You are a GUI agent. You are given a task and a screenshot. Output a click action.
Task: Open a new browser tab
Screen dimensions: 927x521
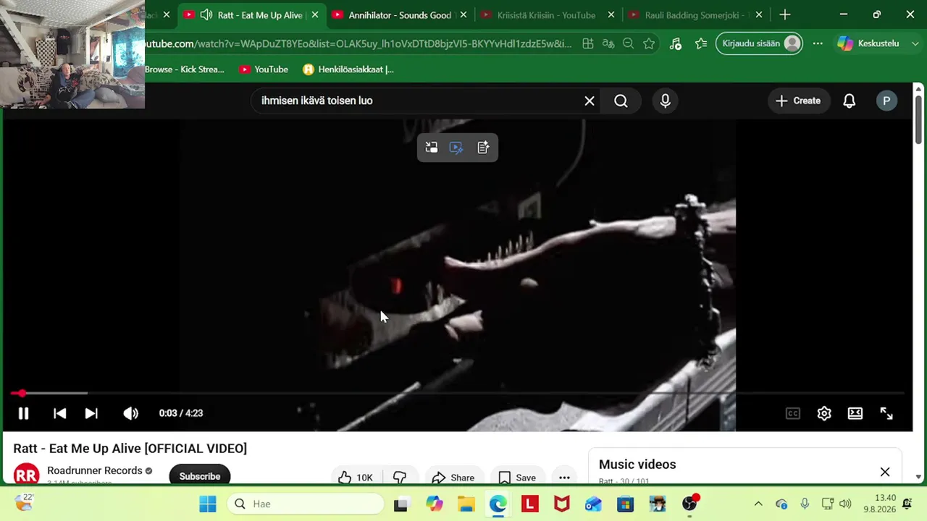coord(785,15)
